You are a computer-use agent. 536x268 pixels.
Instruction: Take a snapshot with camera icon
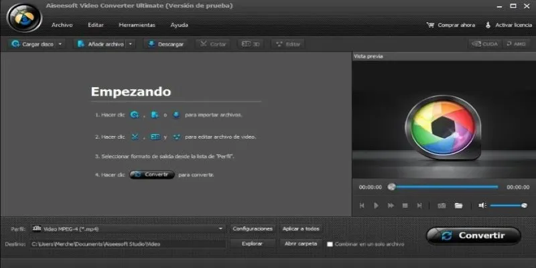point(442,206)
